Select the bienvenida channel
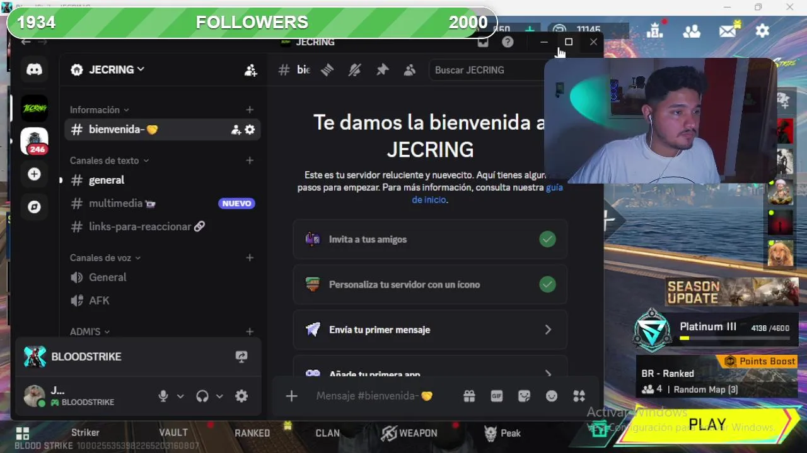The height and width of the screenshot is (453, 807). (163, 130)
